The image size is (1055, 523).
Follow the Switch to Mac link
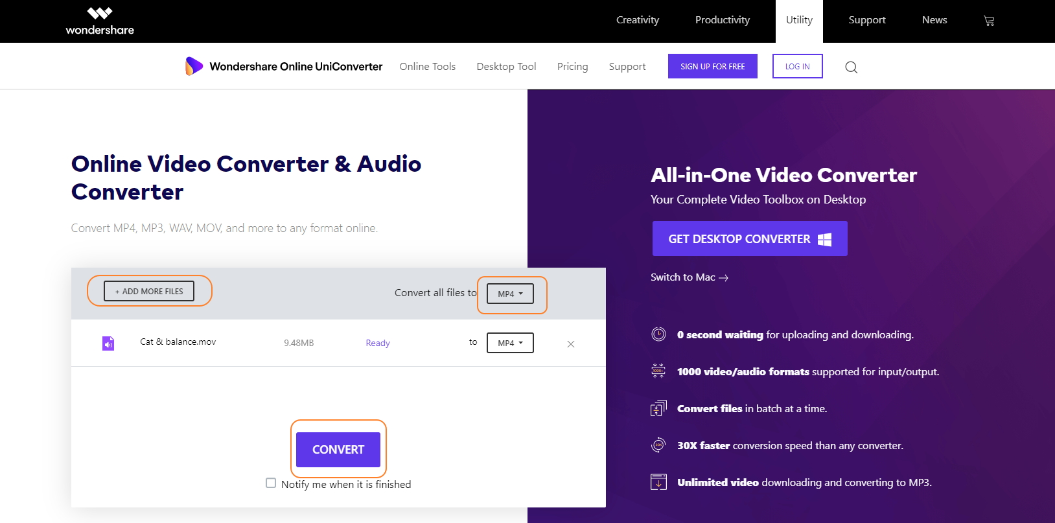point(690,277)
